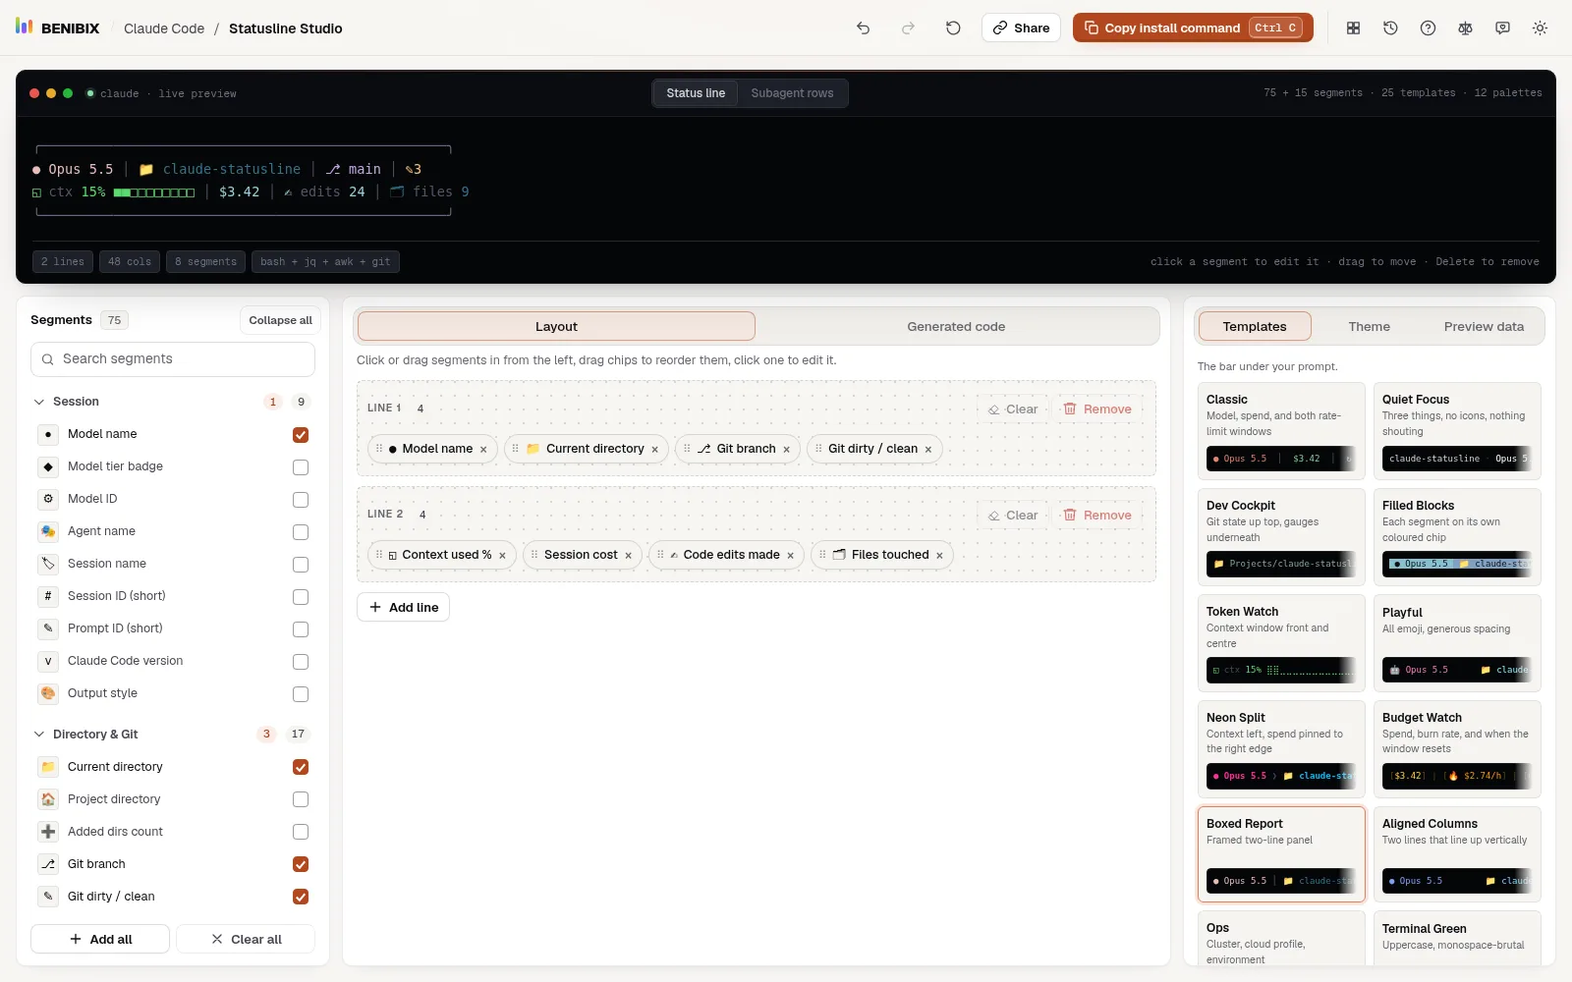Check the Model tier badge checkbox
Image resolution: width=1572 pixels, height=982 pixels.
tap(301, 467)
